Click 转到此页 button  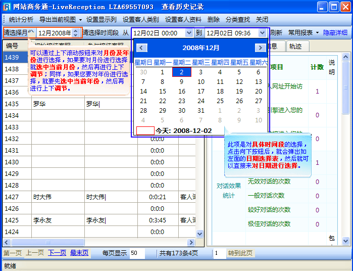click(240, 253)
